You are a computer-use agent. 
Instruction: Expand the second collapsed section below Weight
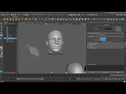tap(88, 45)
